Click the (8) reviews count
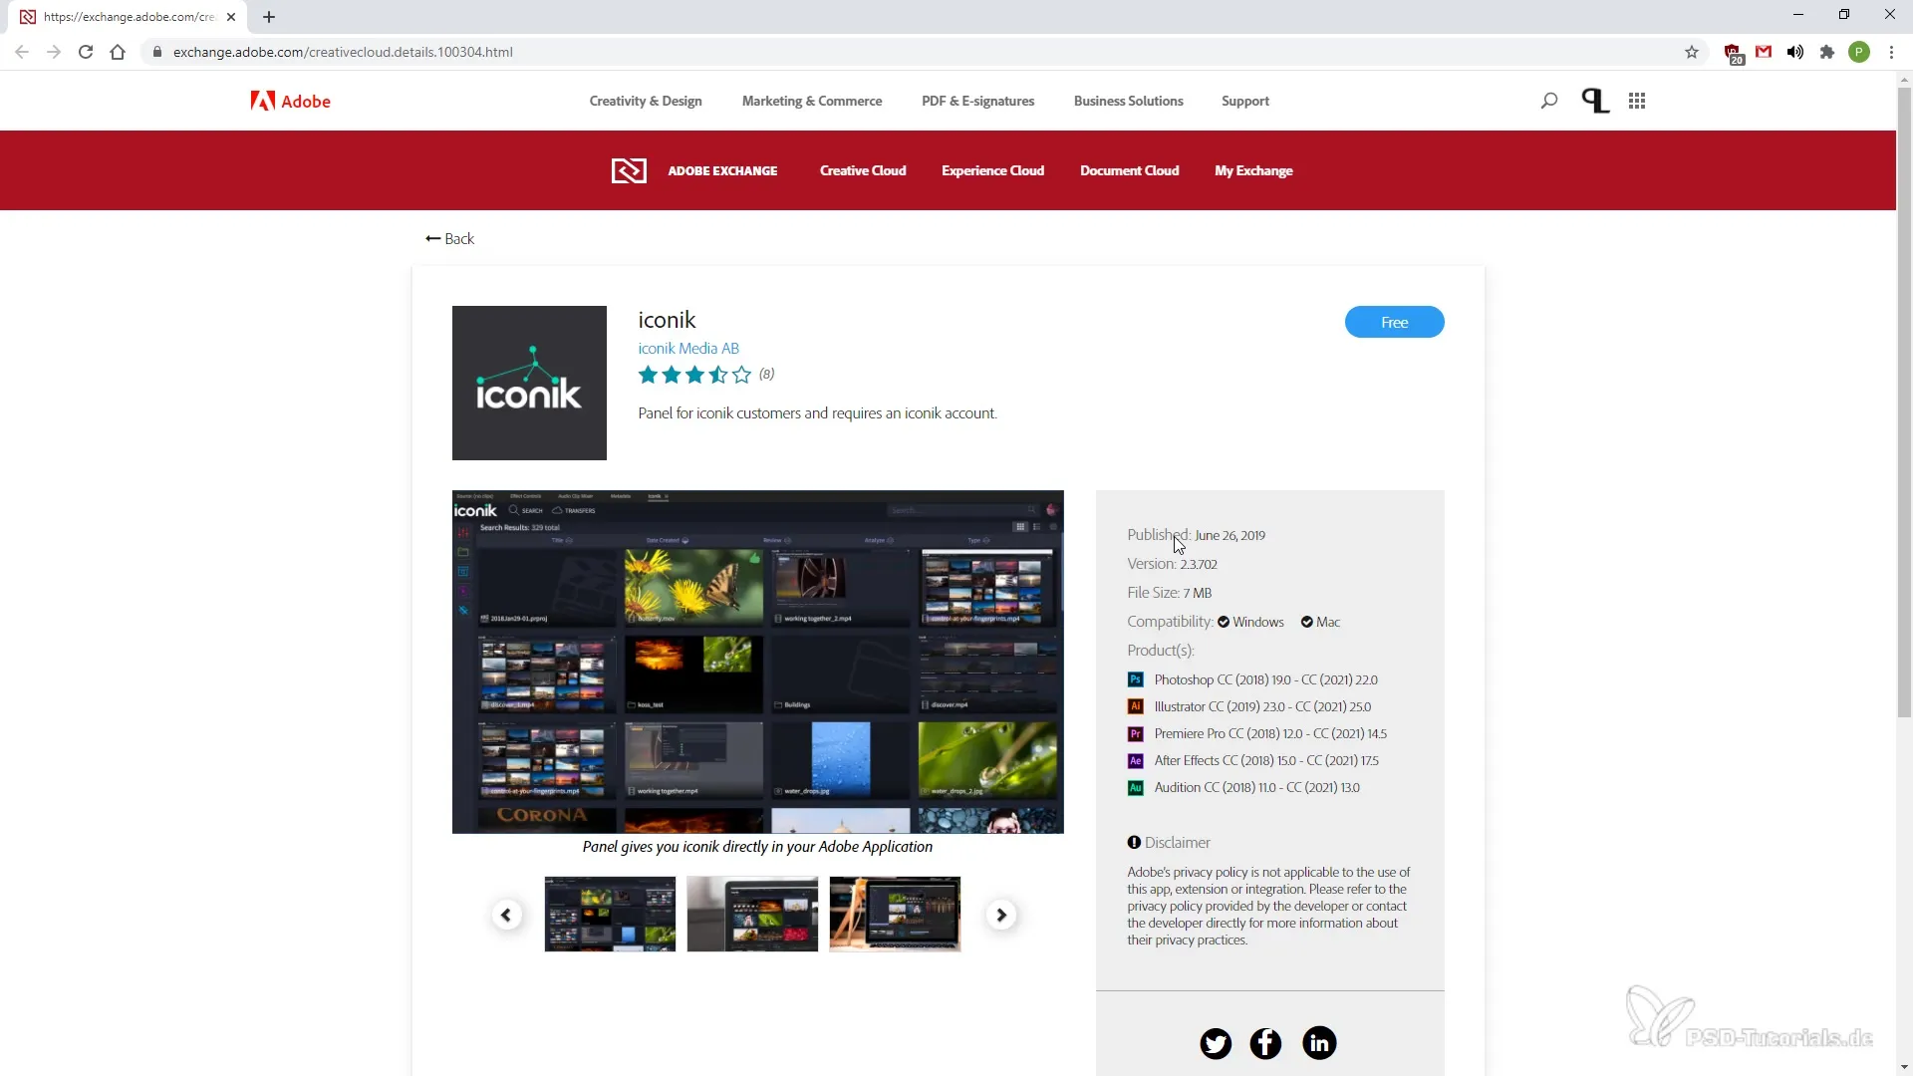1913x1076 pixels. pos(766,374)
